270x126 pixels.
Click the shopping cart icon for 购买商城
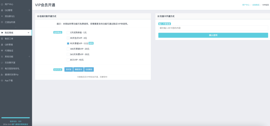point(2,33)
